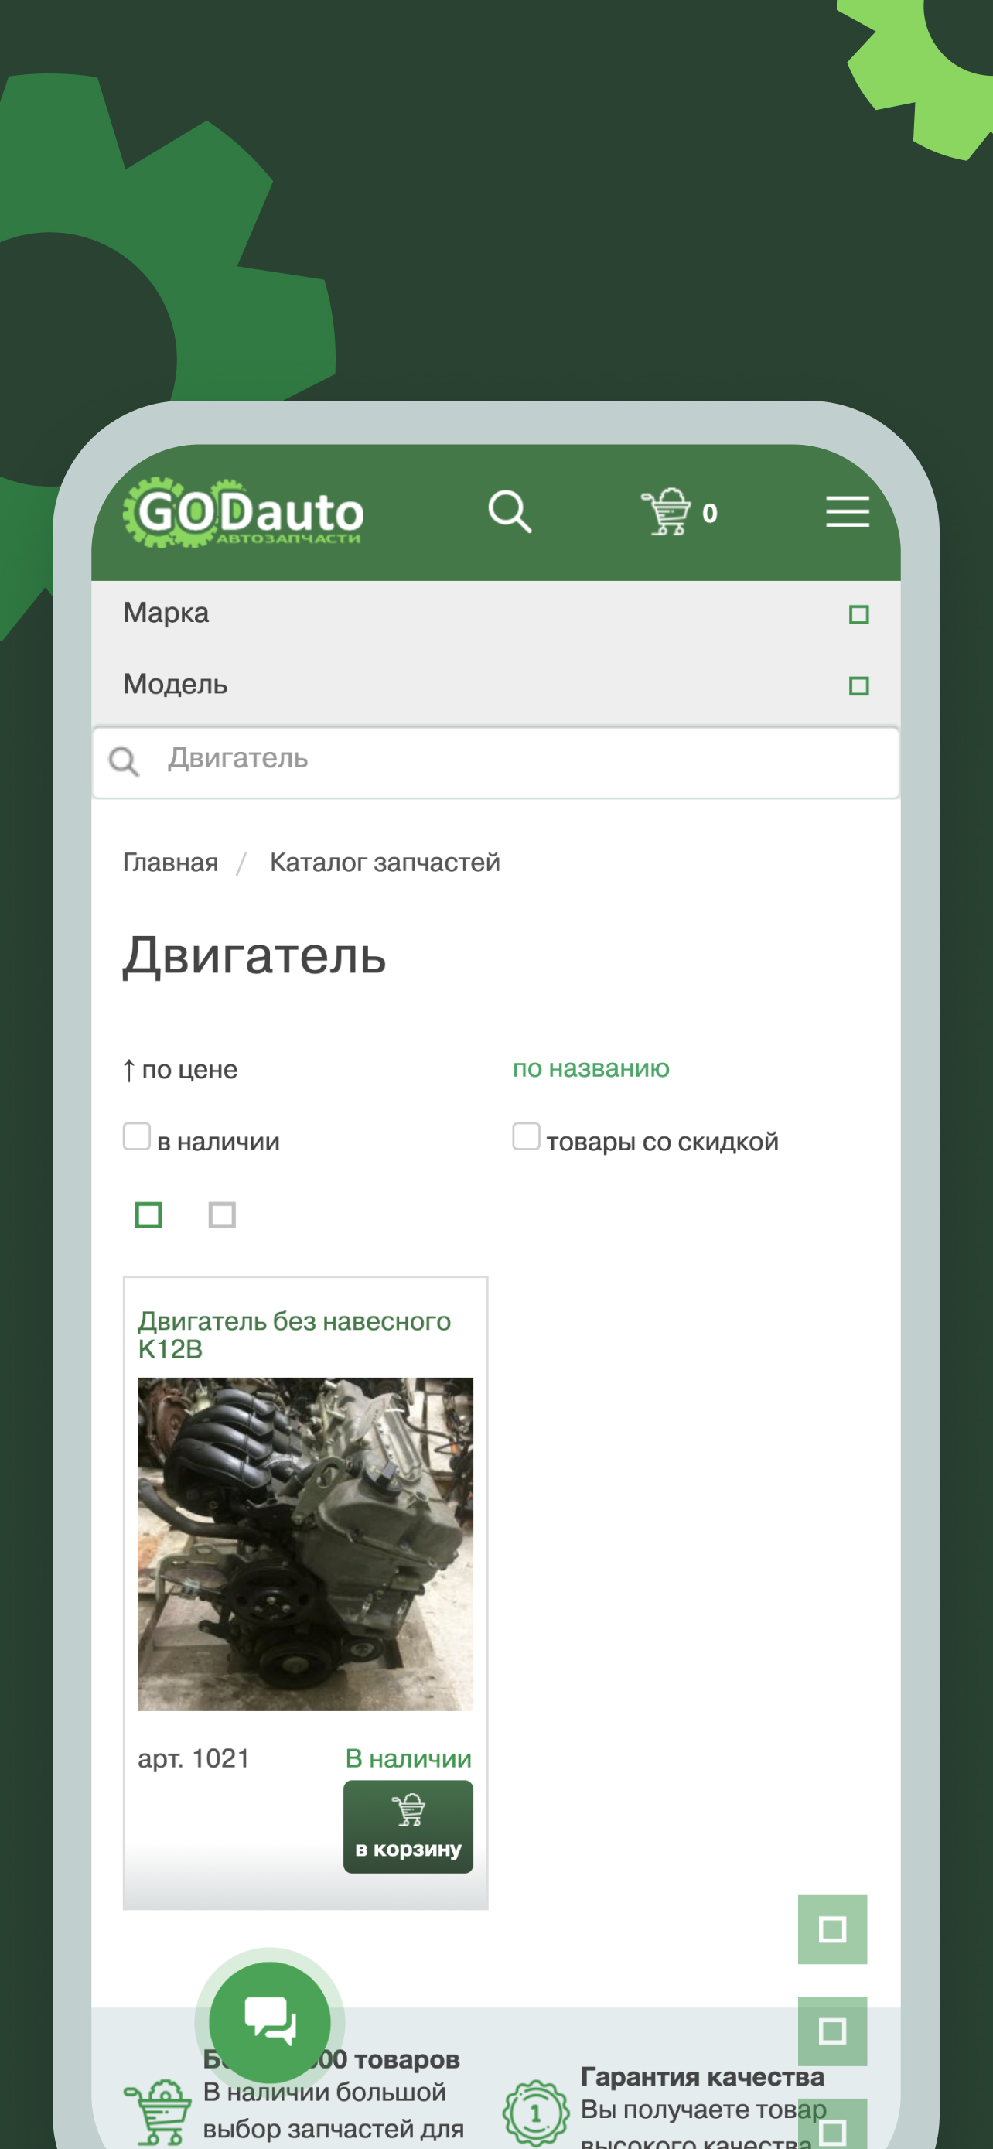Open Каталог запчастей breadcrumb
Viewport: 993px width, 2149px height.
click(x=384, y=862)
